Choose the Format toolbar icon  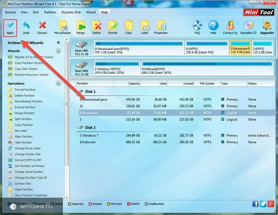point(113,28)
